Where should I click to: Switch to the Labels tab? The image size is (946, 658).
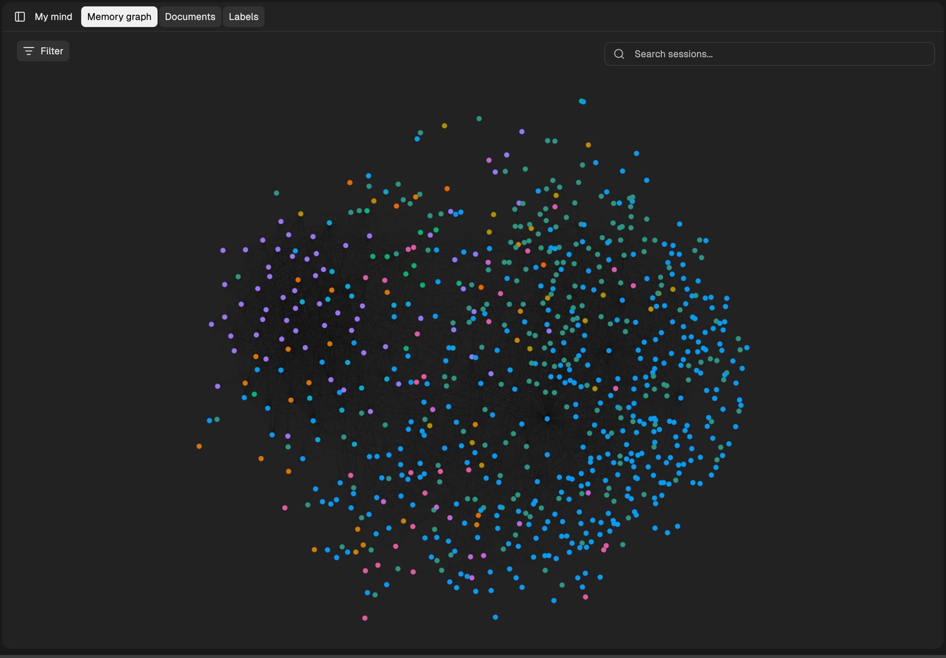tap(243, 17)
